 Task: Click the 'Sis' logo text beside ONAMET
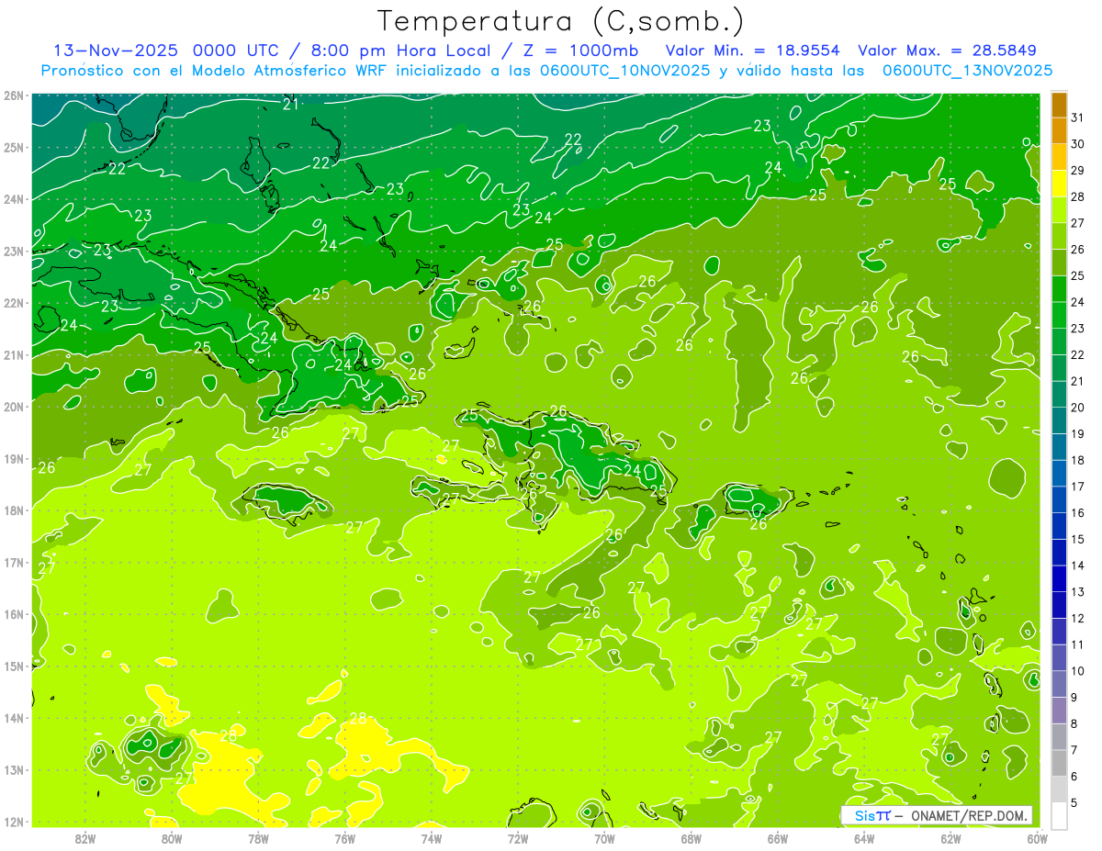(865, 815)
